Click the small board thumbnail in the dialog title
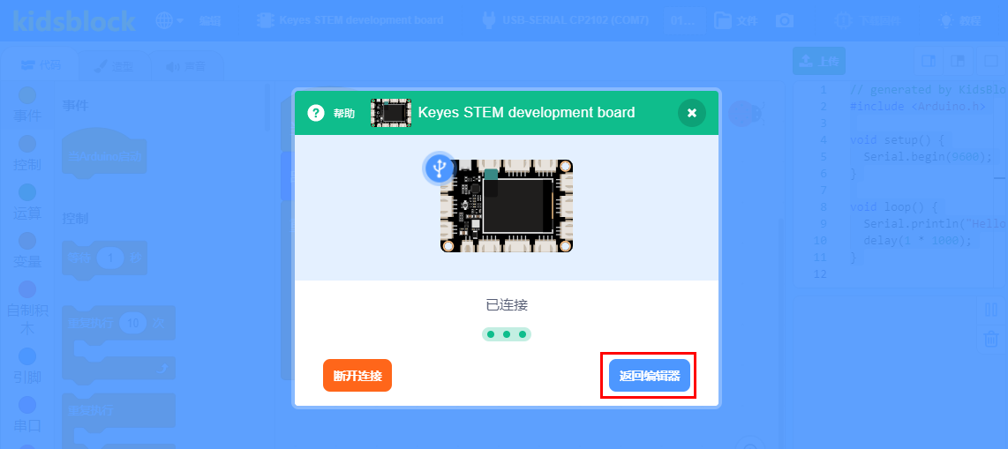This screenshot has height=449, width=1008. [x=391, y=113]
